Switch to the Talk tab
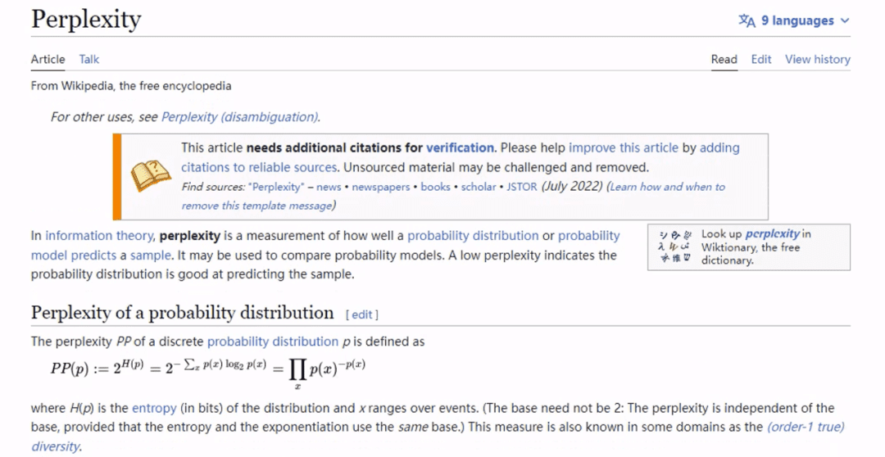885x457 pixels. 88,59
